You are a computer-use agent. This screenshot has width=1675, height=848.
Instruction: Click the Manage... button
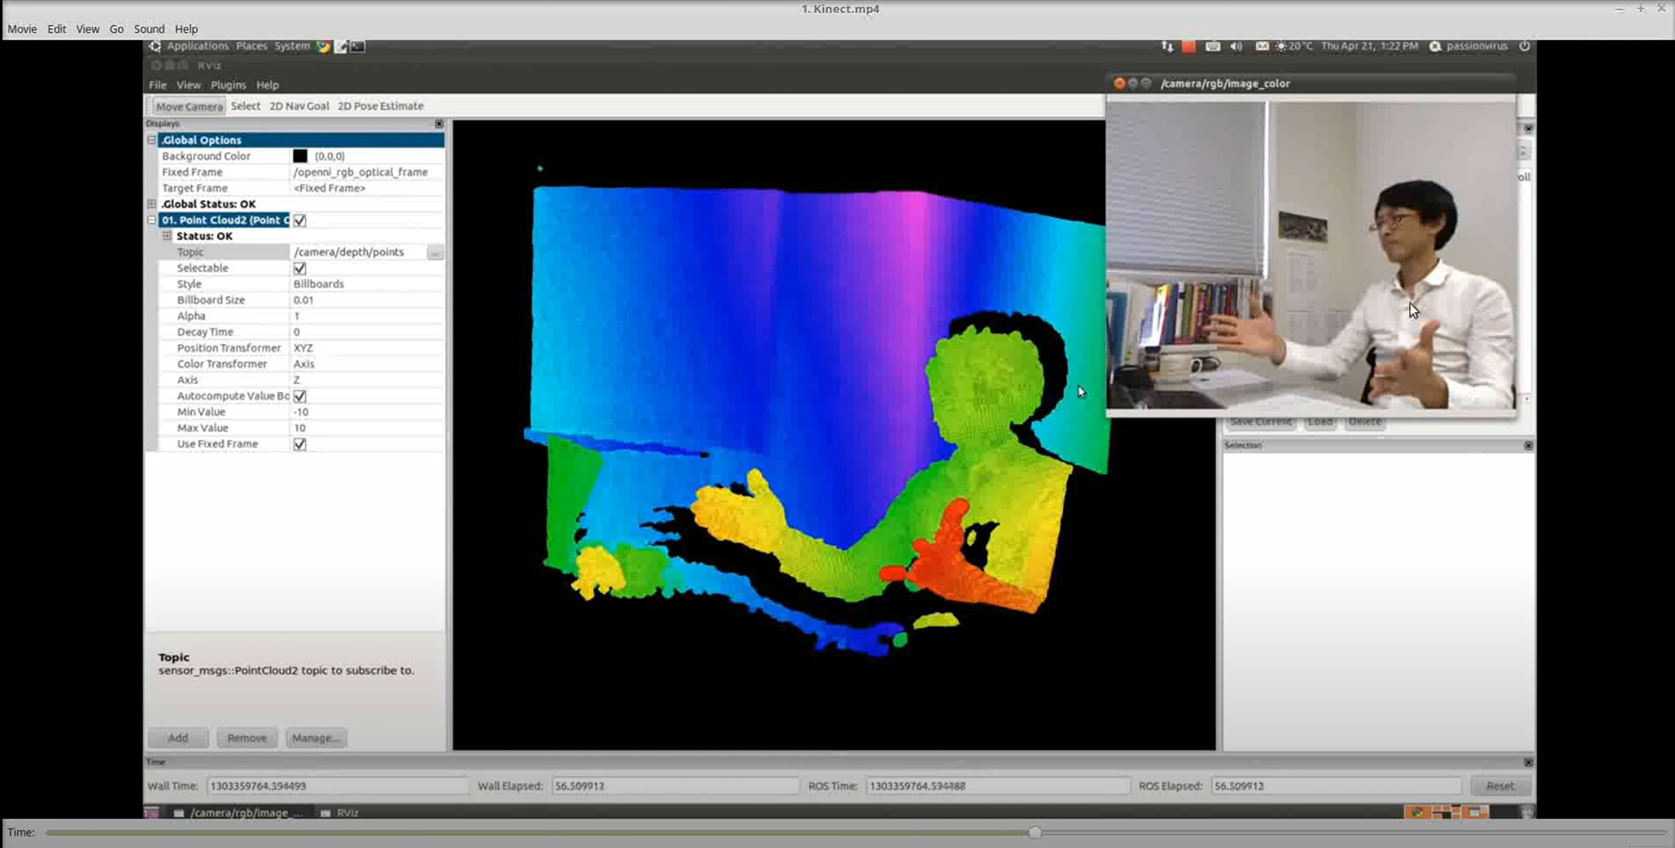click(316, 738)
